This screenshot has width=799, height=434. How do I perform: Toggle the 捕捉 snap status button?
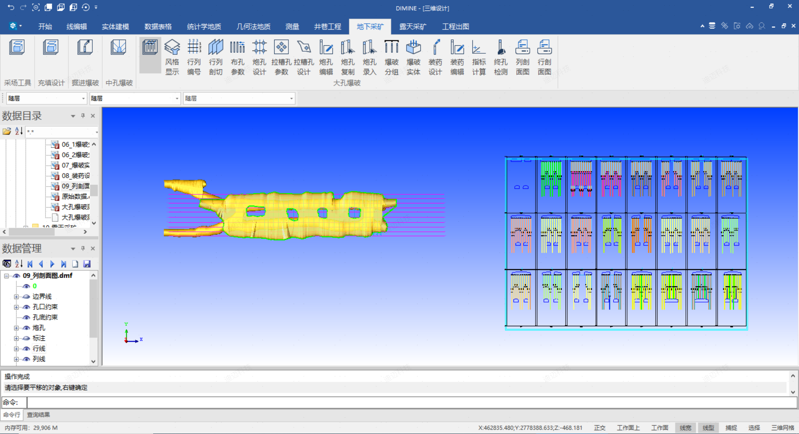point(731,428)
